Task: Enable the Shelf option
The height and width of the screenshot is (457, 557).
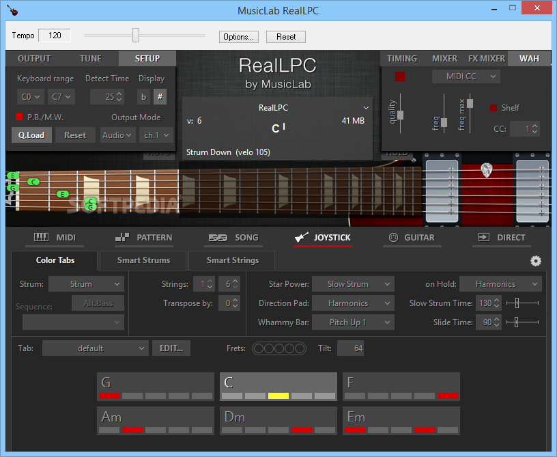Action: [494, 108]
